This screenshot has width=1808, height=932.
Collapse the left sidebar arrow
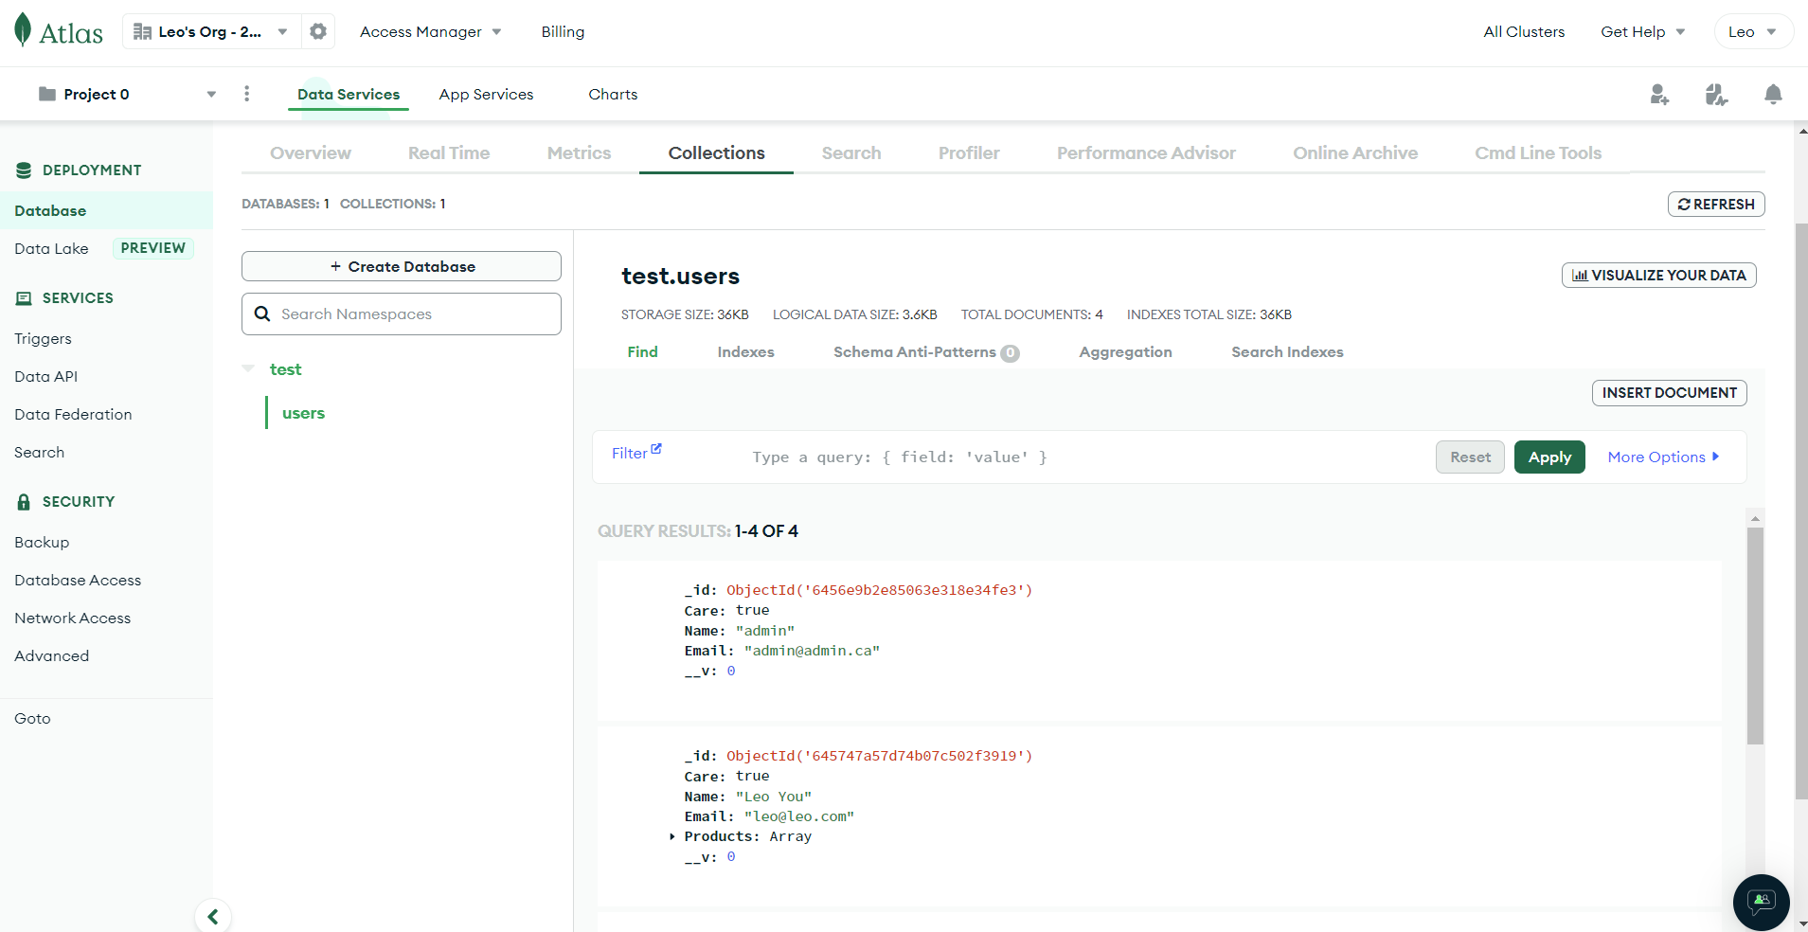(213, 916)
